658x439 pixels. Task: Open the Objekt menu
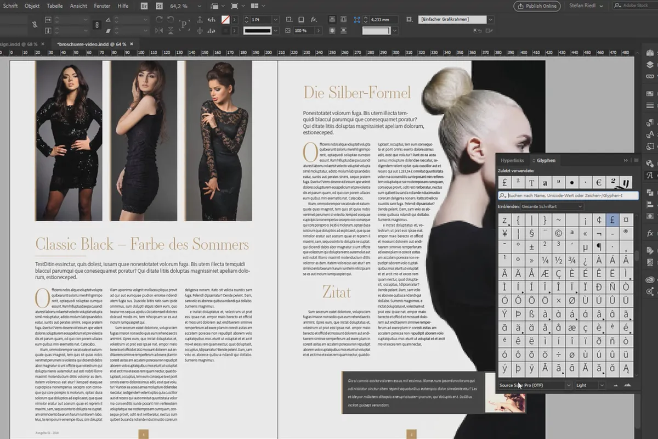coord(32,5)
